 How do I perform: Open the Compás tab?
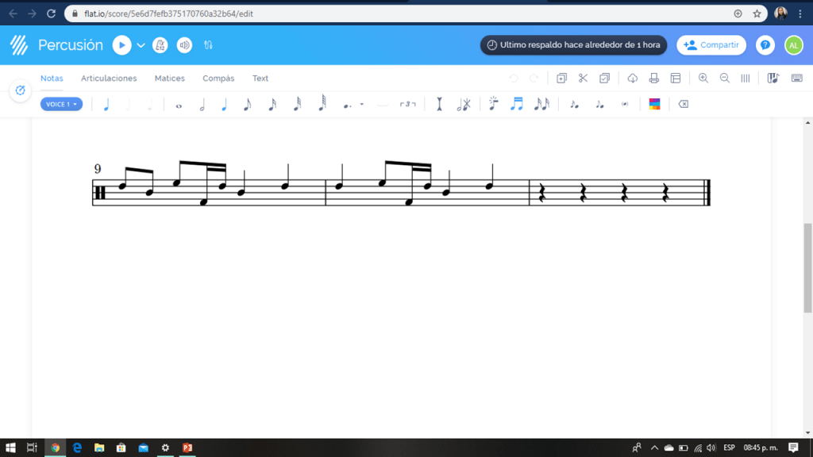[x=218, y=79]
